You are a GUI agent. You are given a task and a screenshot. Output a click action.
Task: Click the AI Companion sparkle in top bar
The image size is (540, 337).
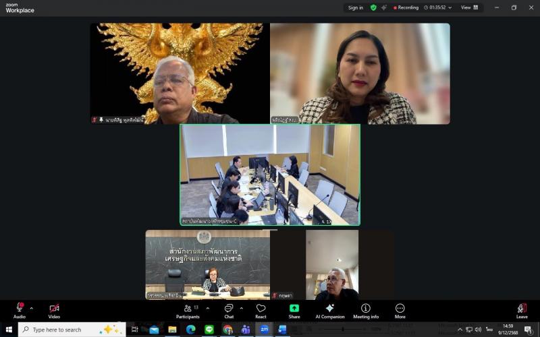tap(383, 7)
